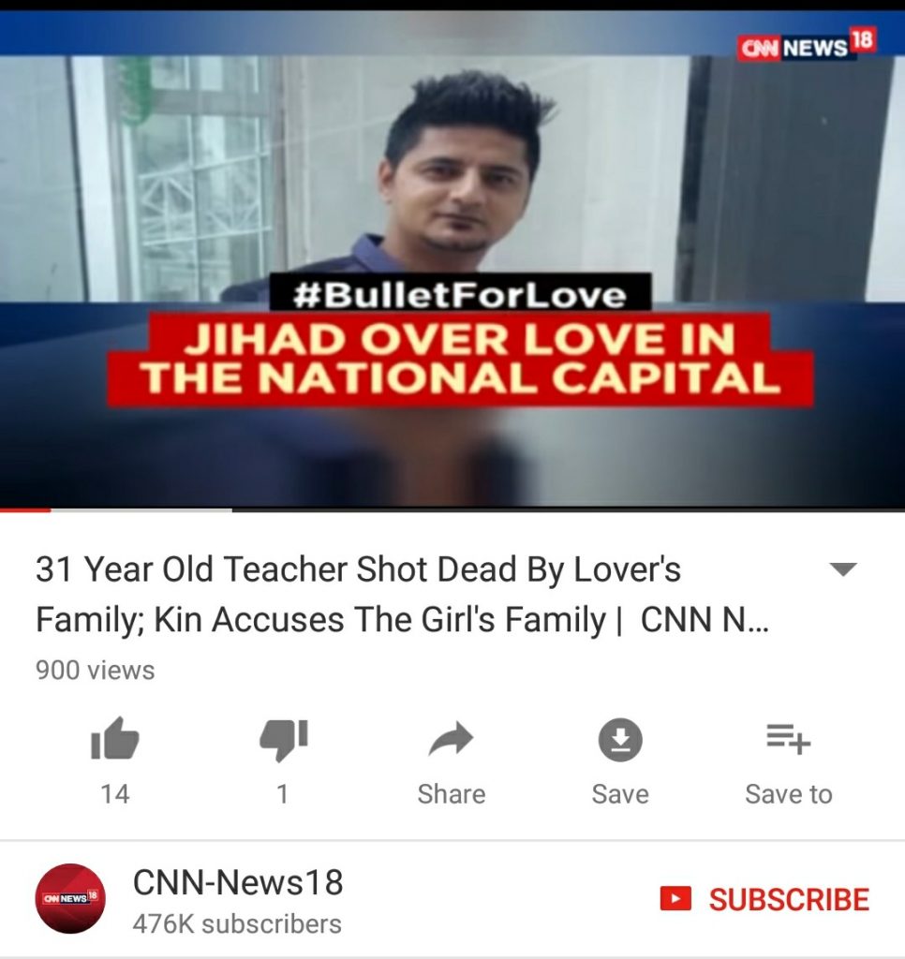Tap the Share label text

click(x=452, y=794)
